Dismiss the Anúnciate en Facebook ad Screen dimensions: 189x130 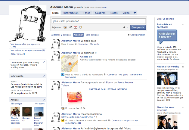point(183,24)
